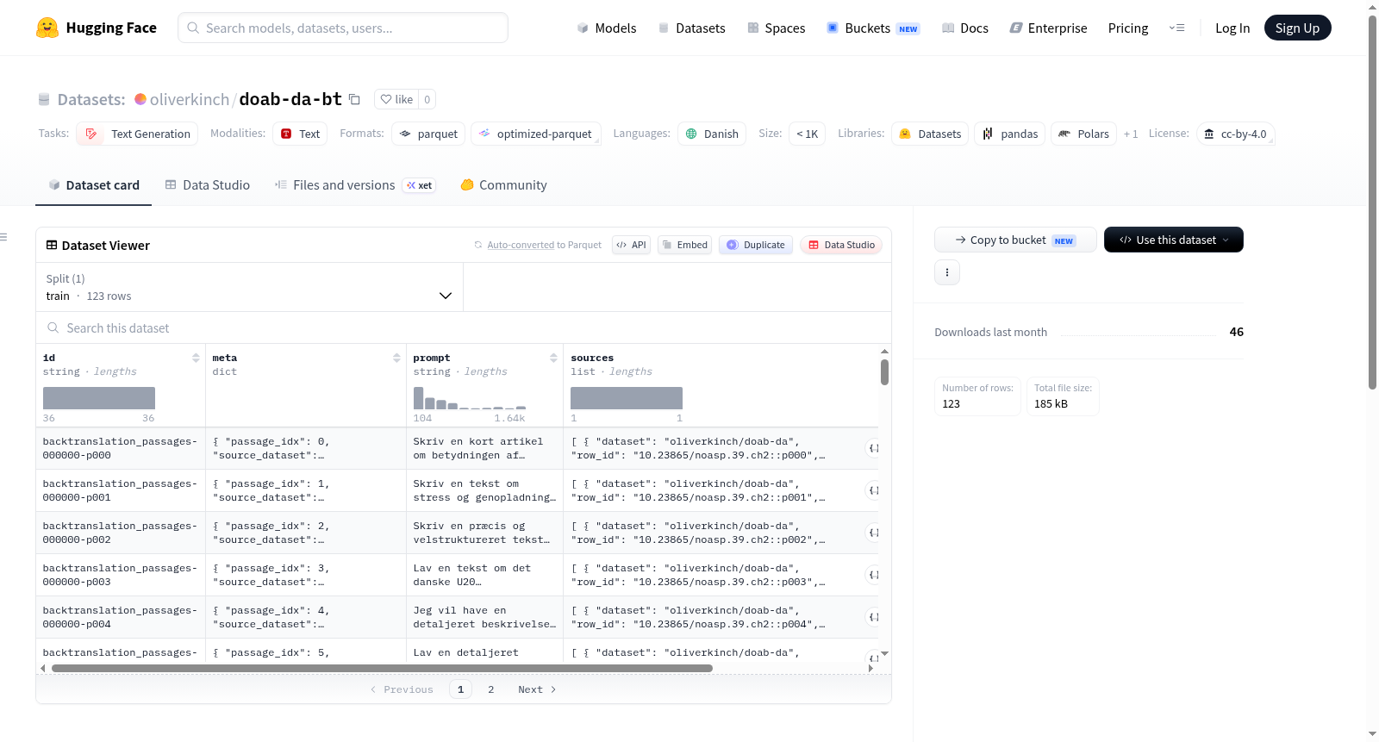
Task: Open the oliverkinch user link
Action: tap(190, 99)
